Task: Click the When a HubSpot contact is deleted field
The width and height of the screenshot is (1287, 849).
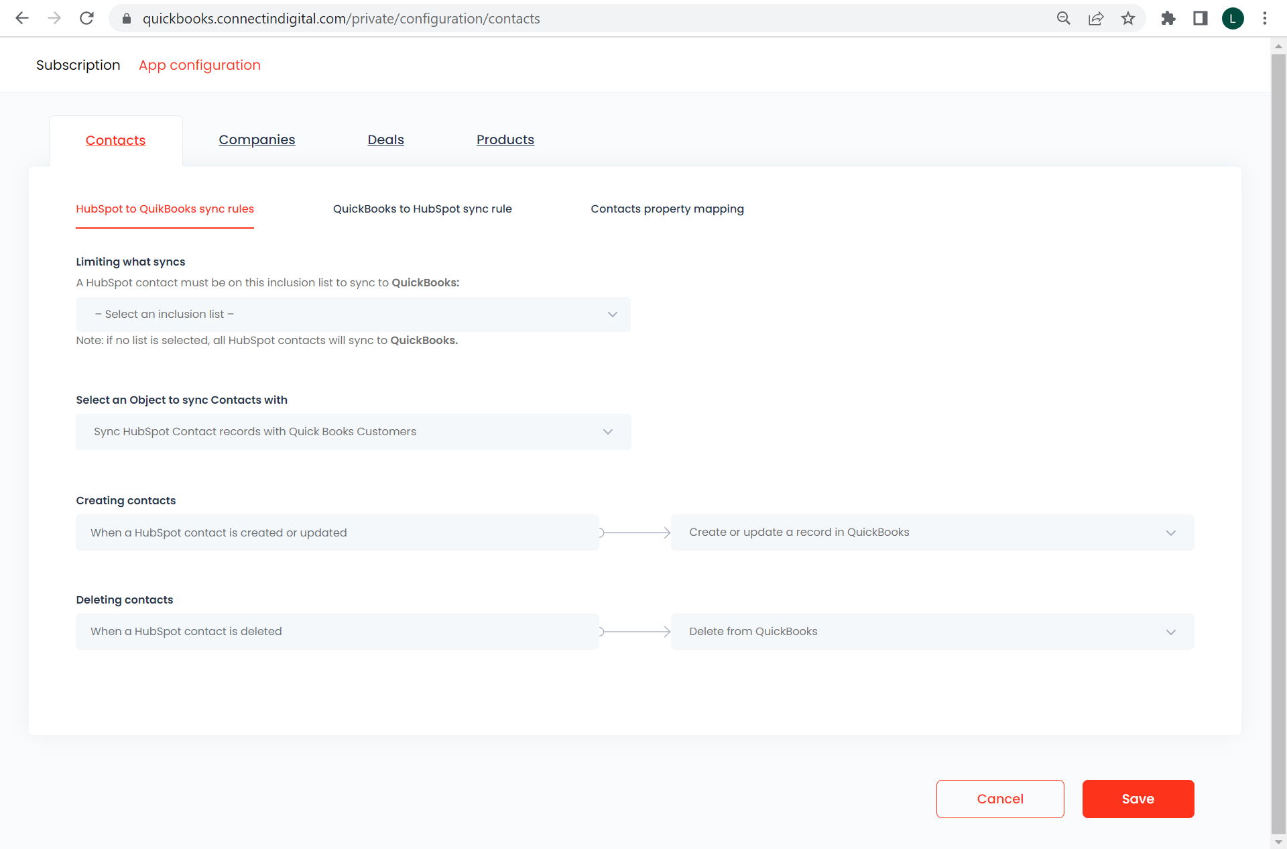Action: pyautogui.click(x=337, y=632)
